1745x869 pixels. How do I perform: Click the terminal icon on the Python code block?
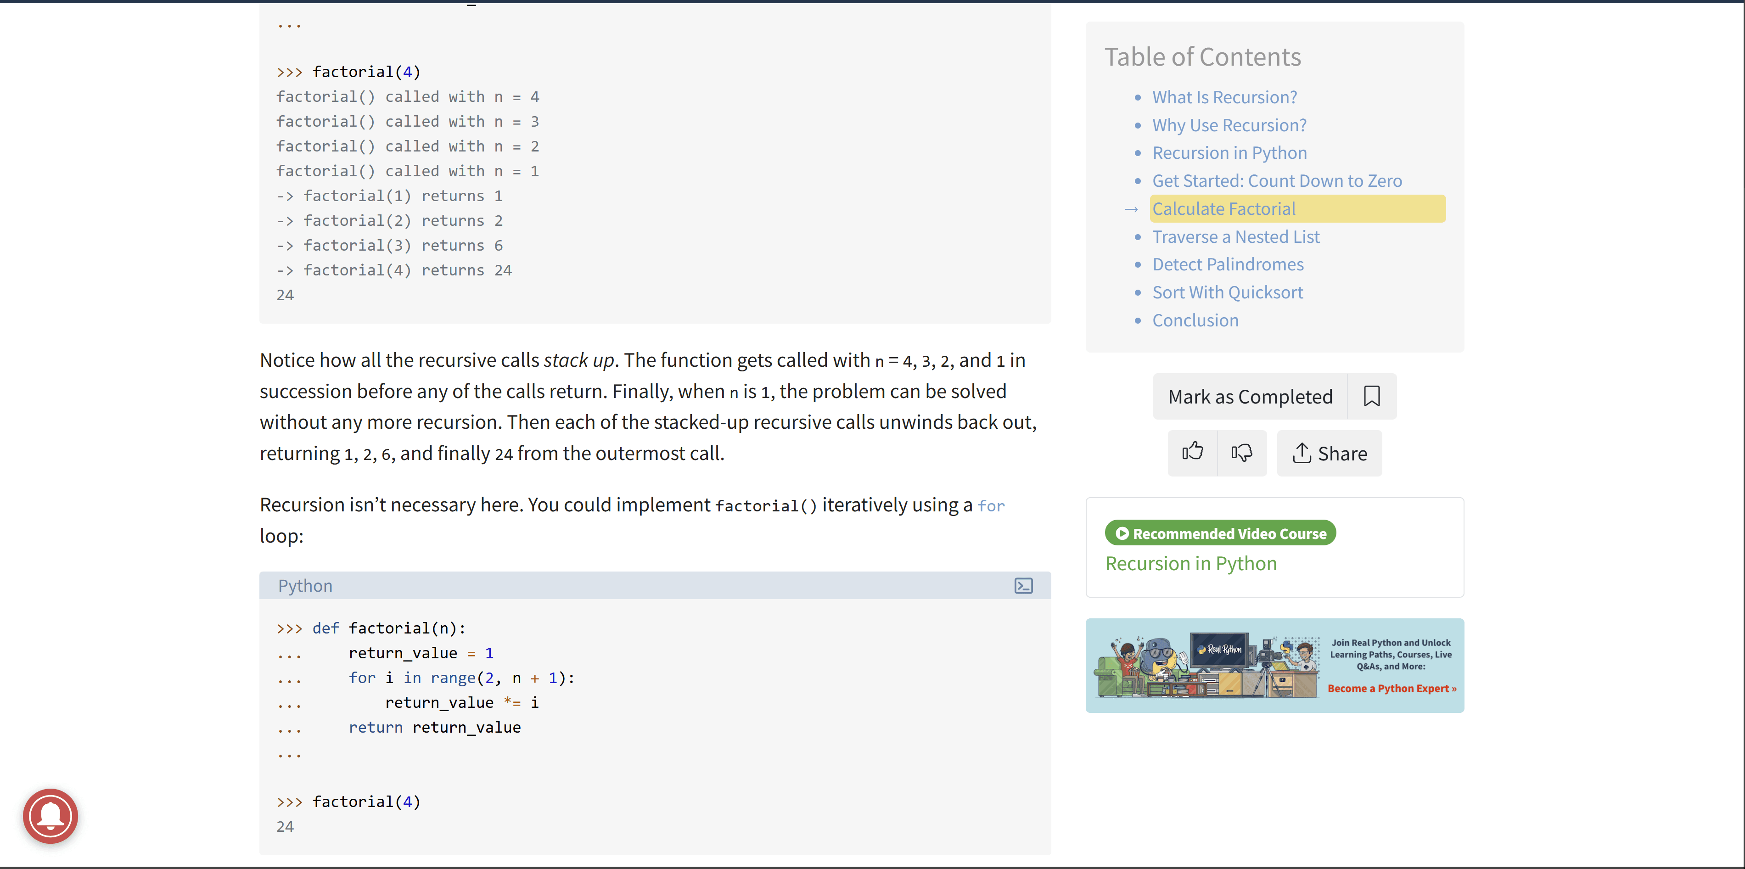click(x=1024, y=585)
